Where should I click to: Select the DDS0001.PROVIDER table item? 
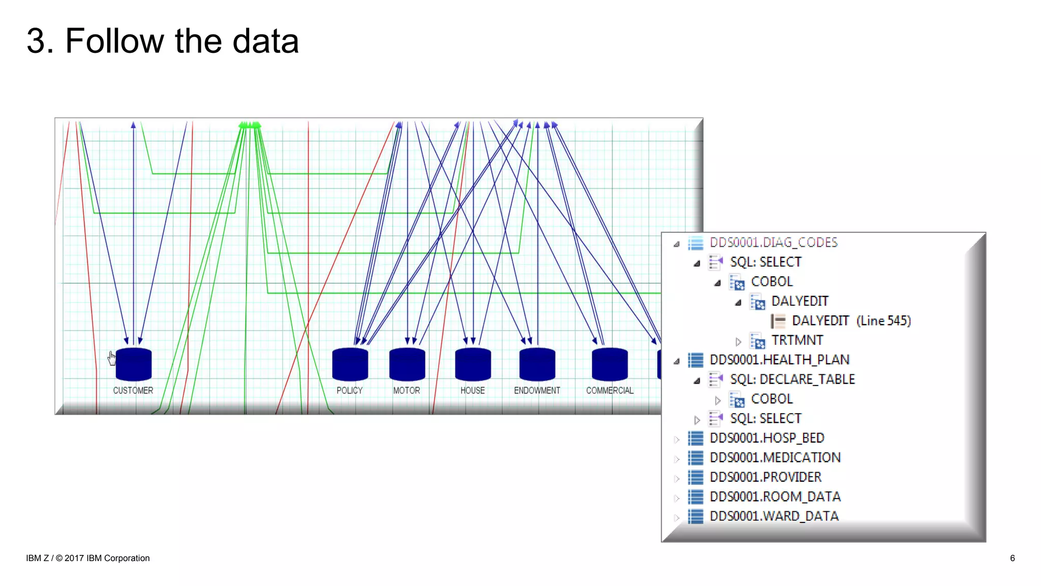coord(765,477)
